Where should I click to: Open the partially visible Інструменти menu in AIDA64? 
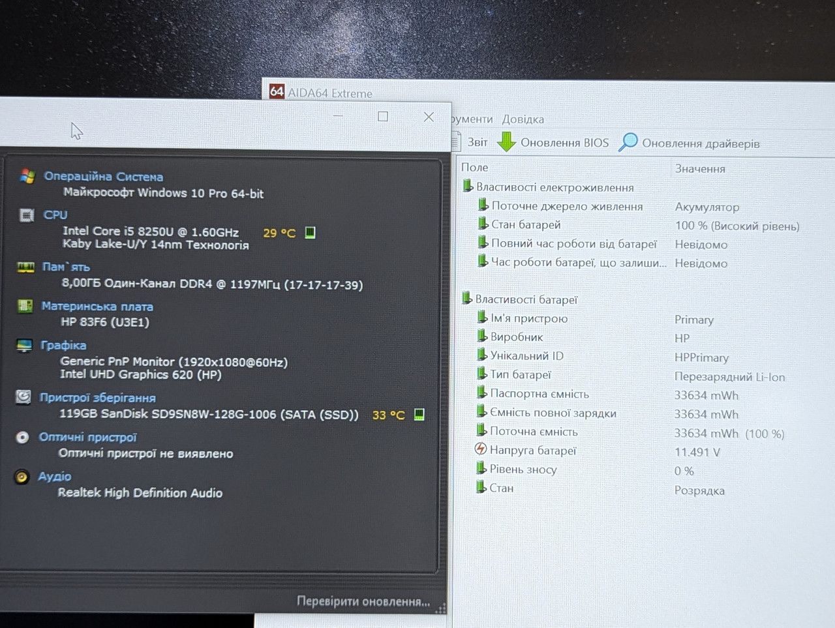coord(472,119)
